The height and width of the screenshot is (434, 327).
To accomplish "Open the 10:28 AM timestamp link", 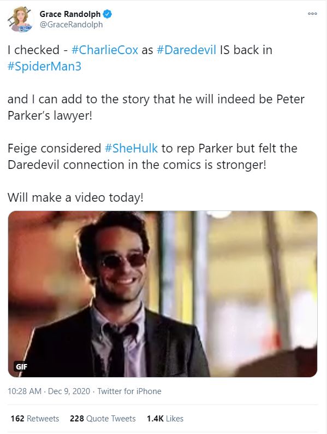I will click(x=25, y=391).
